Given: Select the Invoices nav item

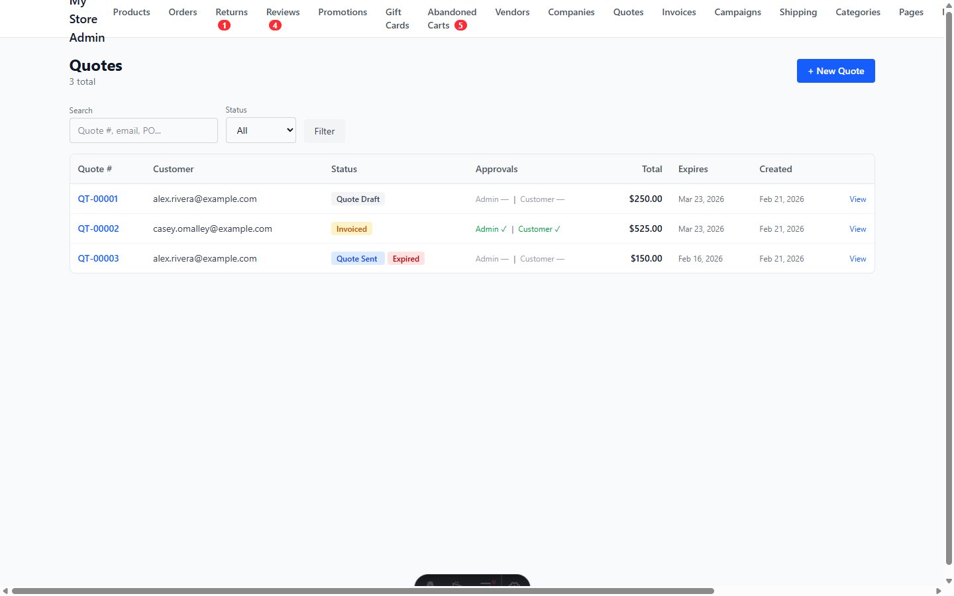Looking at the screenshot, I should pyautogui.click(x=678, y=12).
